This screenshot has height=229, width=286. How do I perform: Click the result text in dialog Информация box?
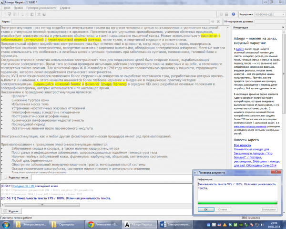pyautogui.click(x=237, y=186)
